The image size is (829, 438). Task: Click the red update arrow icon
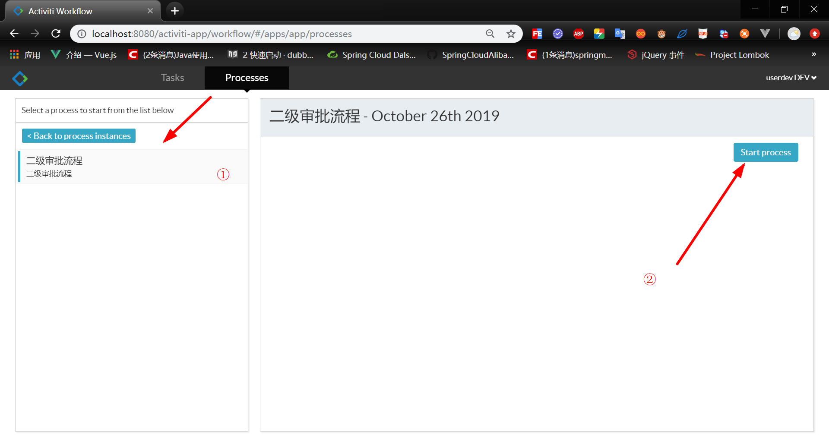[814, 34]
